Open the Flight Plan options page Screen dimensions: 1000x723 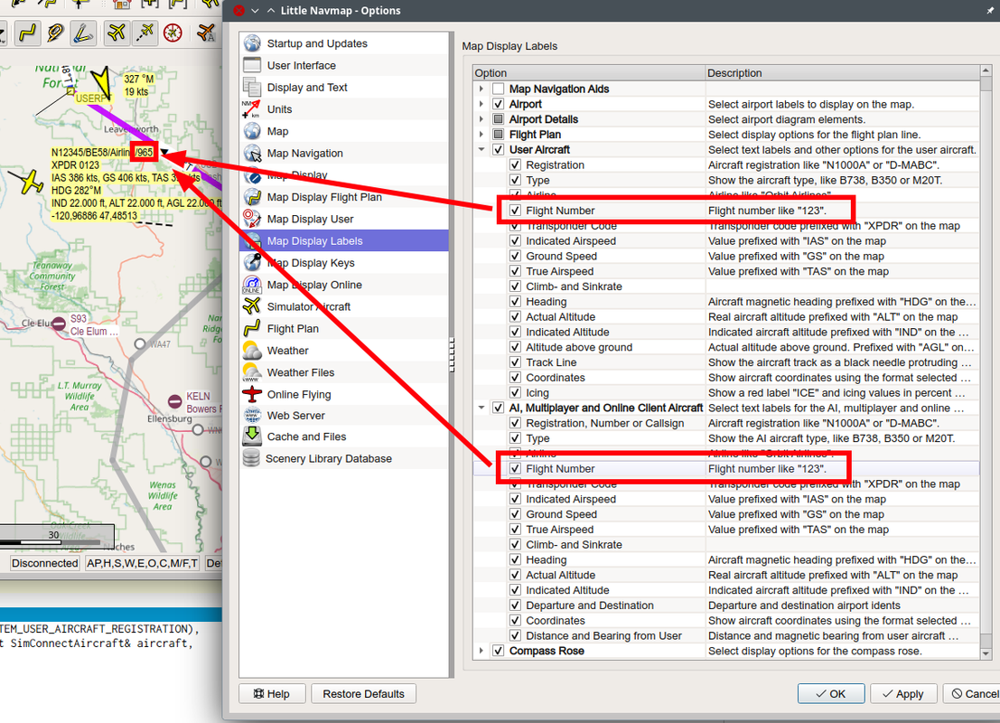pos(344,329)
